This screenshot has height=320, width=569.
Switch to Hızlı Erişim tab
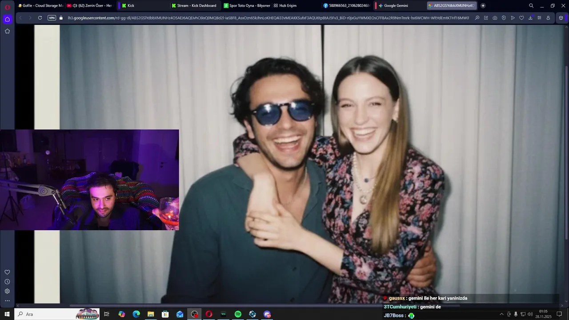296,6
